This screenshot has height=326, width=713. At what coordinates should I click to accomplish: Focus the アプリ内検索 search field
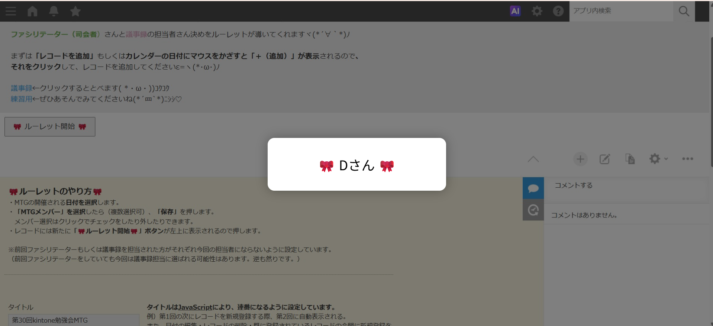point(621,11)
